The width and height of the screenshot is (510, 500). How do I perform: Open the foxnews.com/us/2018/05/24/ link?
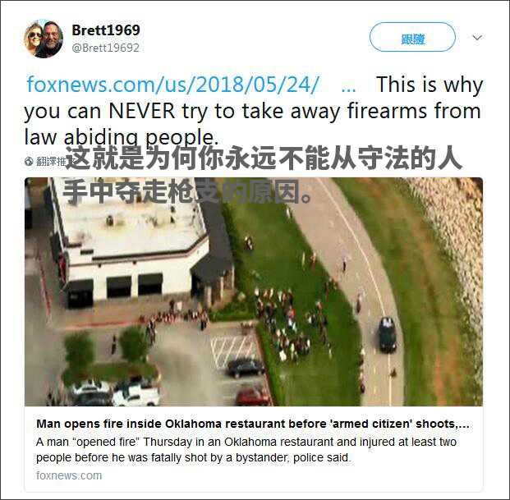pyautogui.click(x=172, y=85)
